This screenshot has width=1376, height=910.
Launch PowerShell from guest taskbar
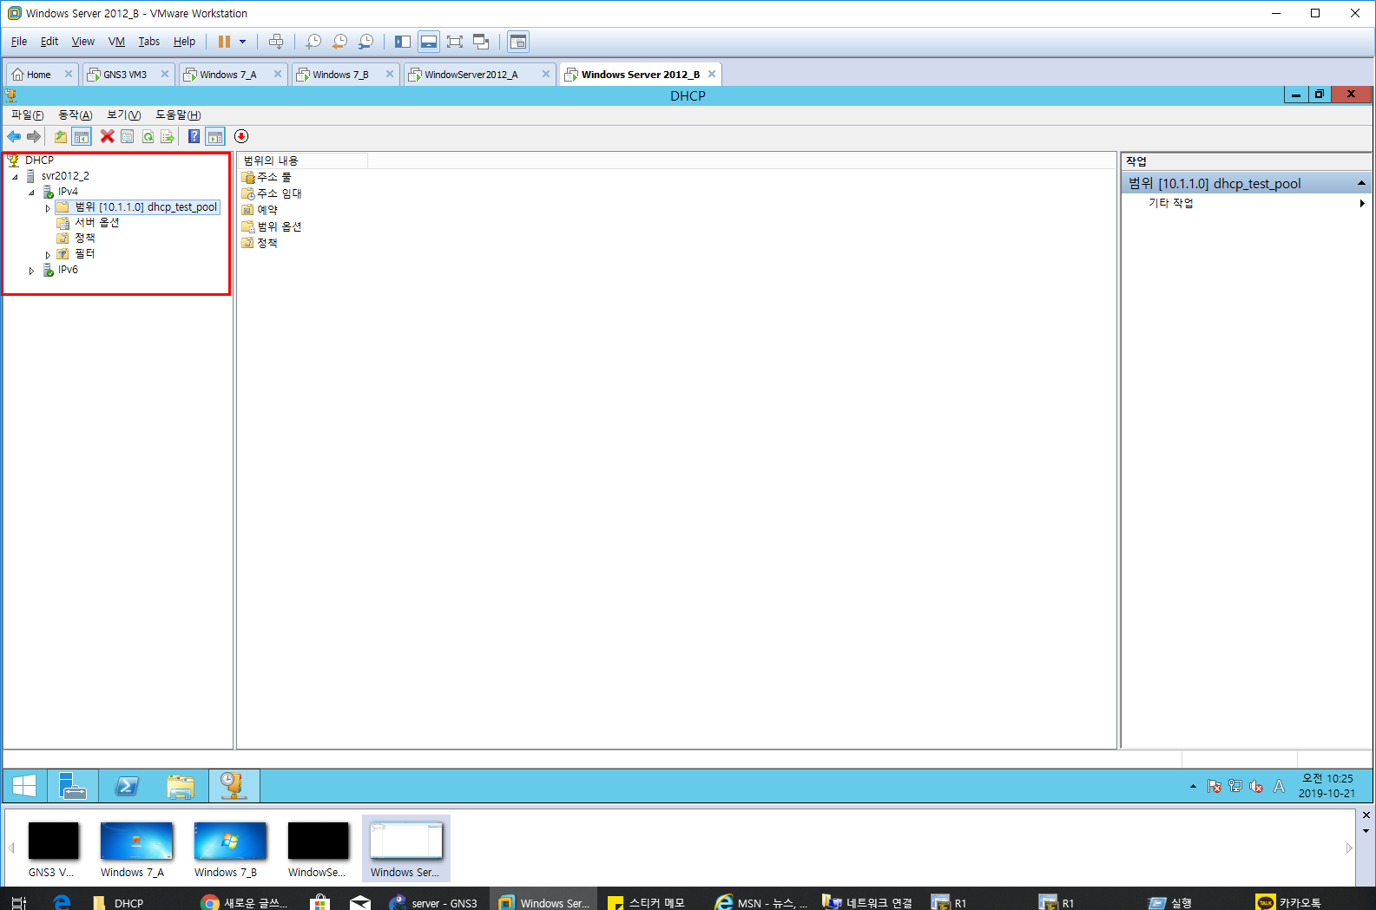pyautogui.click(x=127, y=786)
